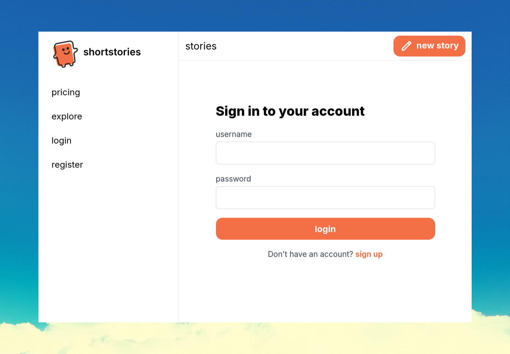This screenshot has width=510, height=354.
Task: Click the password field label
Action: point(233,179)
